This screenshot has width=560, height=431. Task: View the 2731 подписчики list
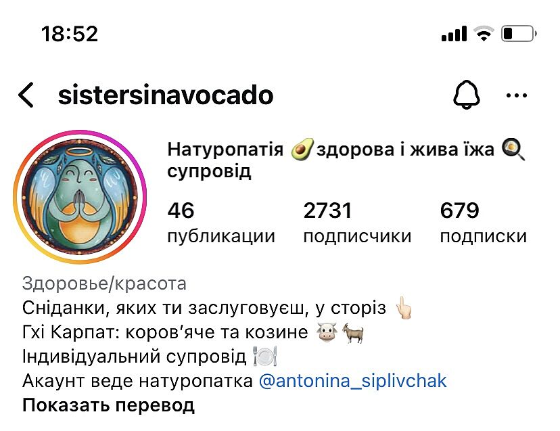click(x=357, y=223)
